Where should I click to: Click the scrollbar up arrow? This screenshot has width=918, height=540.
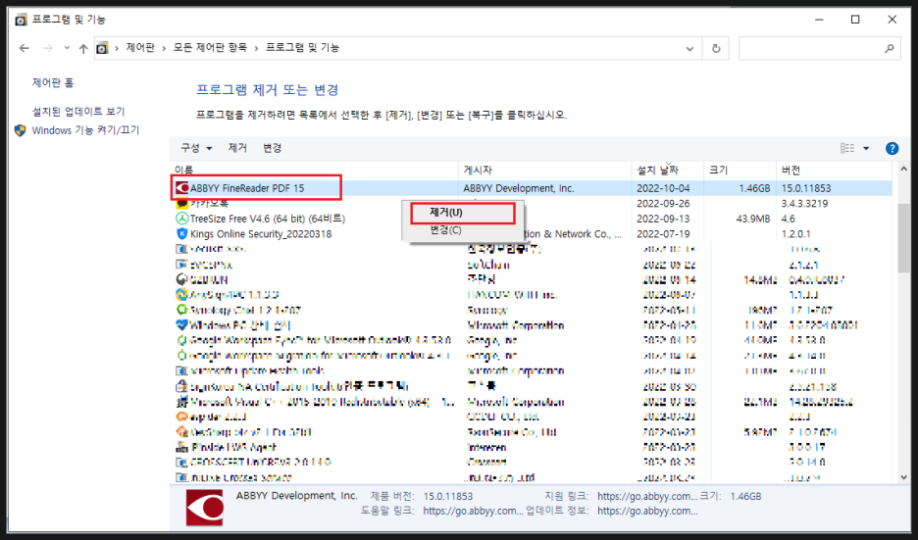click(903, 170)
